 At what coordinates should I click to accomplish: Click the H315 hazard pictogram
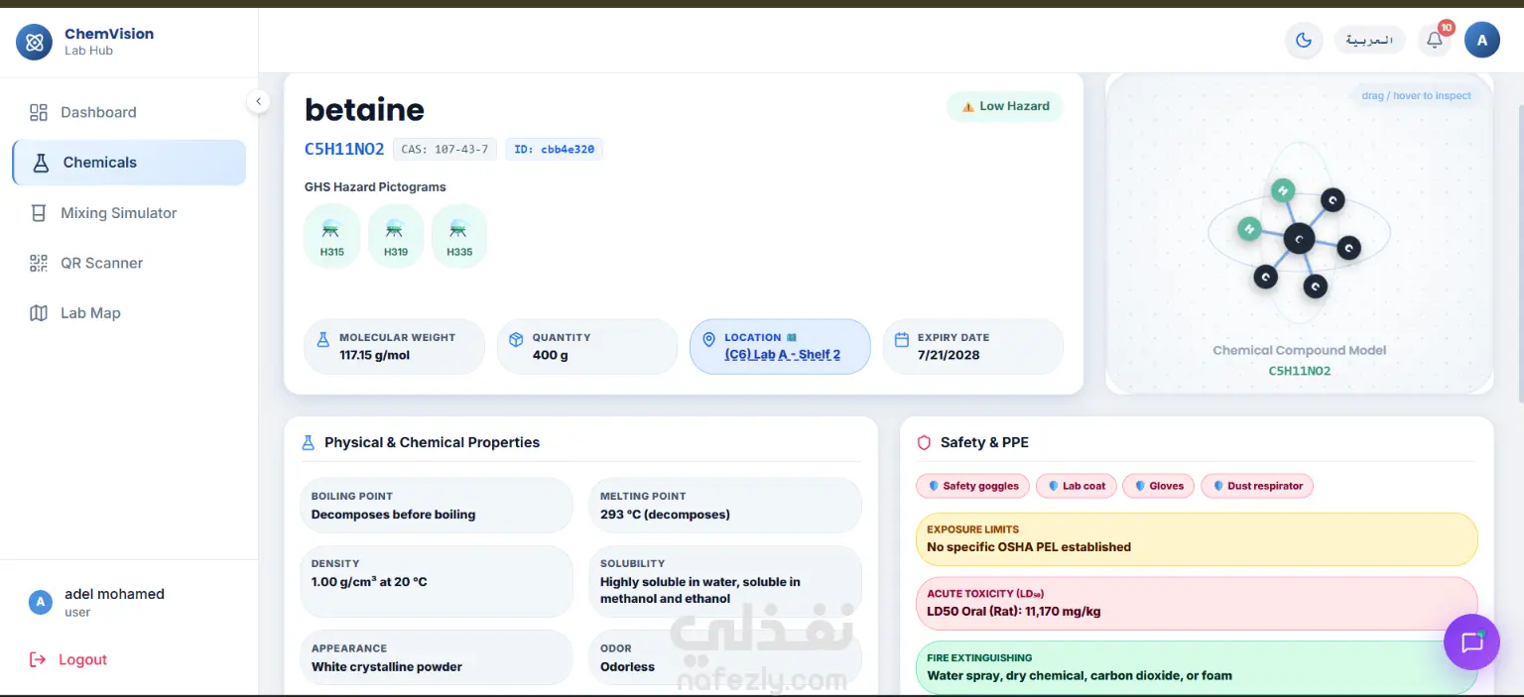pyautogui.click(x=331, y=236)
